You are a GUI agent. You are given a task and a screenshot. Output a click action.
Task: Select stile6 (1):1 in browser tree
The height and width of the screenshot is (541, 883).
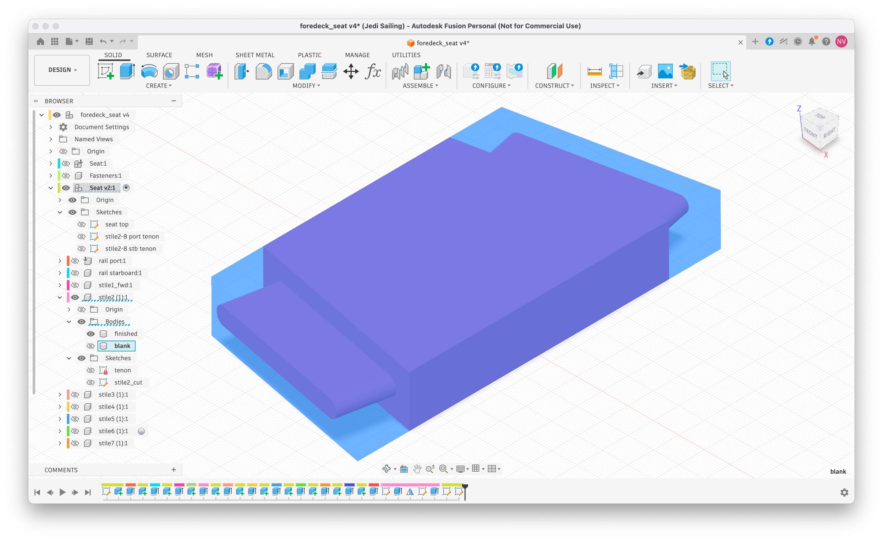coord(113,431)
